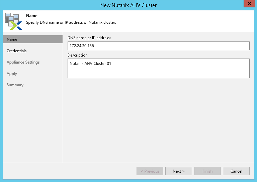This screenshot has width=257, height=182.
Task: Go to the Credentials step
Action: tap(17, 51)
